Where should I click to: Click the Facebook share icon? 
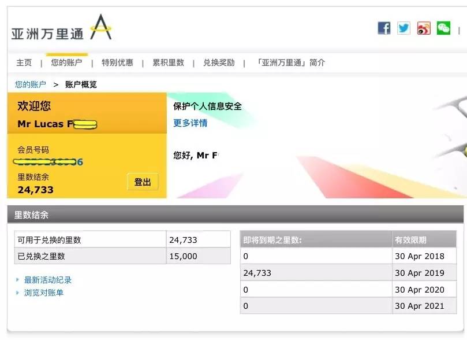pyautogui.click(x=383, y=28)
